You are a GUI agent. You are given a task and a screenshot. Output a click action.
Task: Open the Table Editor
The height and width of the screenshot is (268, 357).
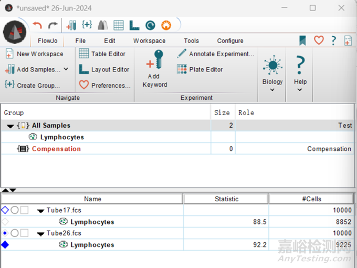[x=102, y=54]
